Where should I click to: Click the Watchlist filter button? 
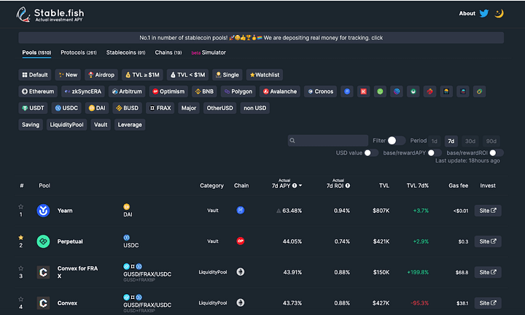tap(265, 74)
